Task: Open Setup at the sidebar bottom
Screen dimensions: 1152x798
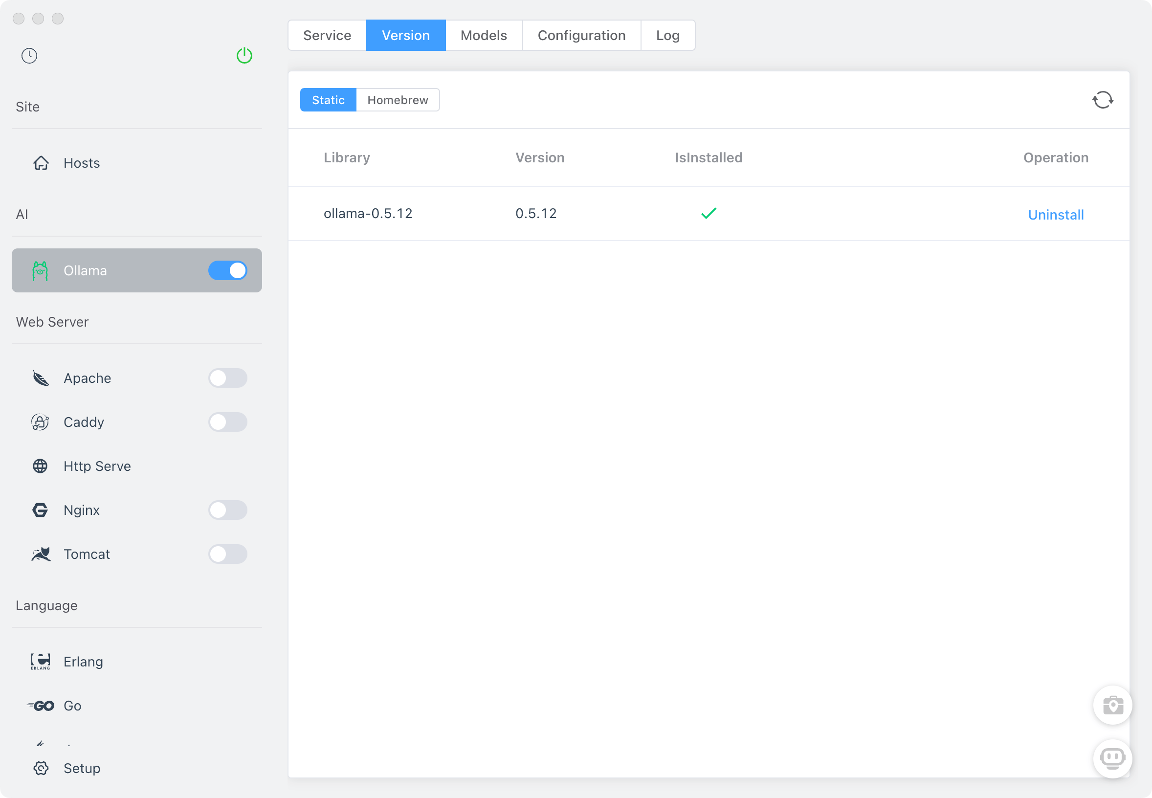Action: 136,768
